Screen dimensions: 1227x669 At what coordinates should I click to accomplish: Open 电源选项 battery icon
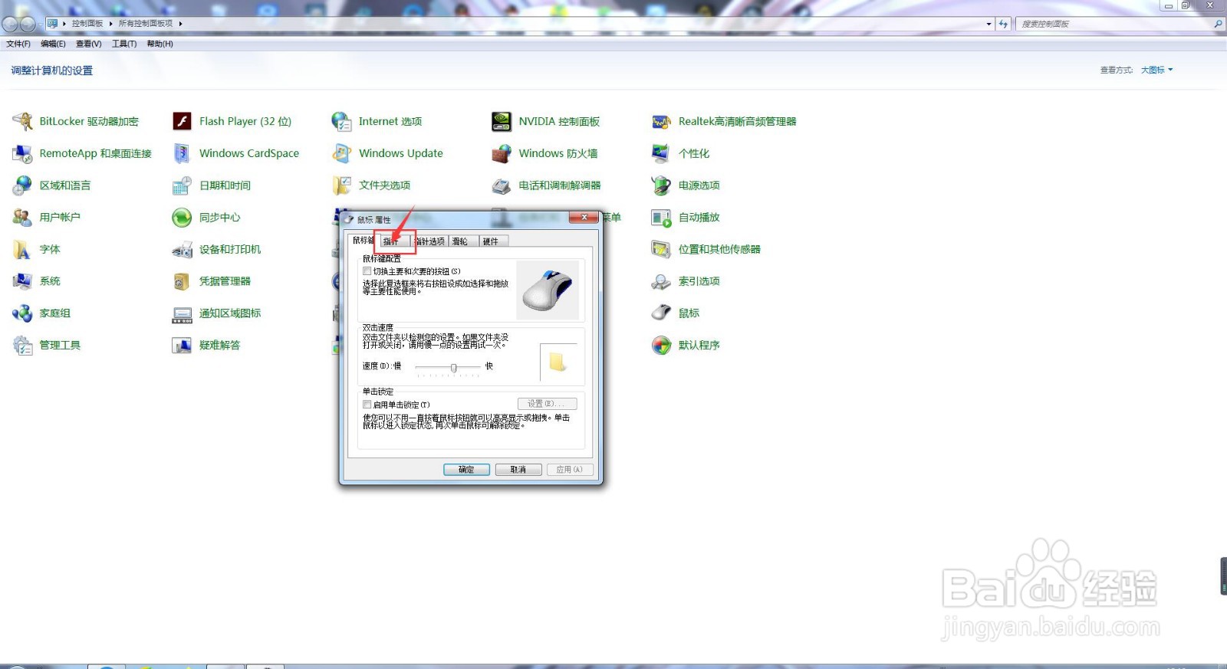pyautogui.click(x=661, y=185)
